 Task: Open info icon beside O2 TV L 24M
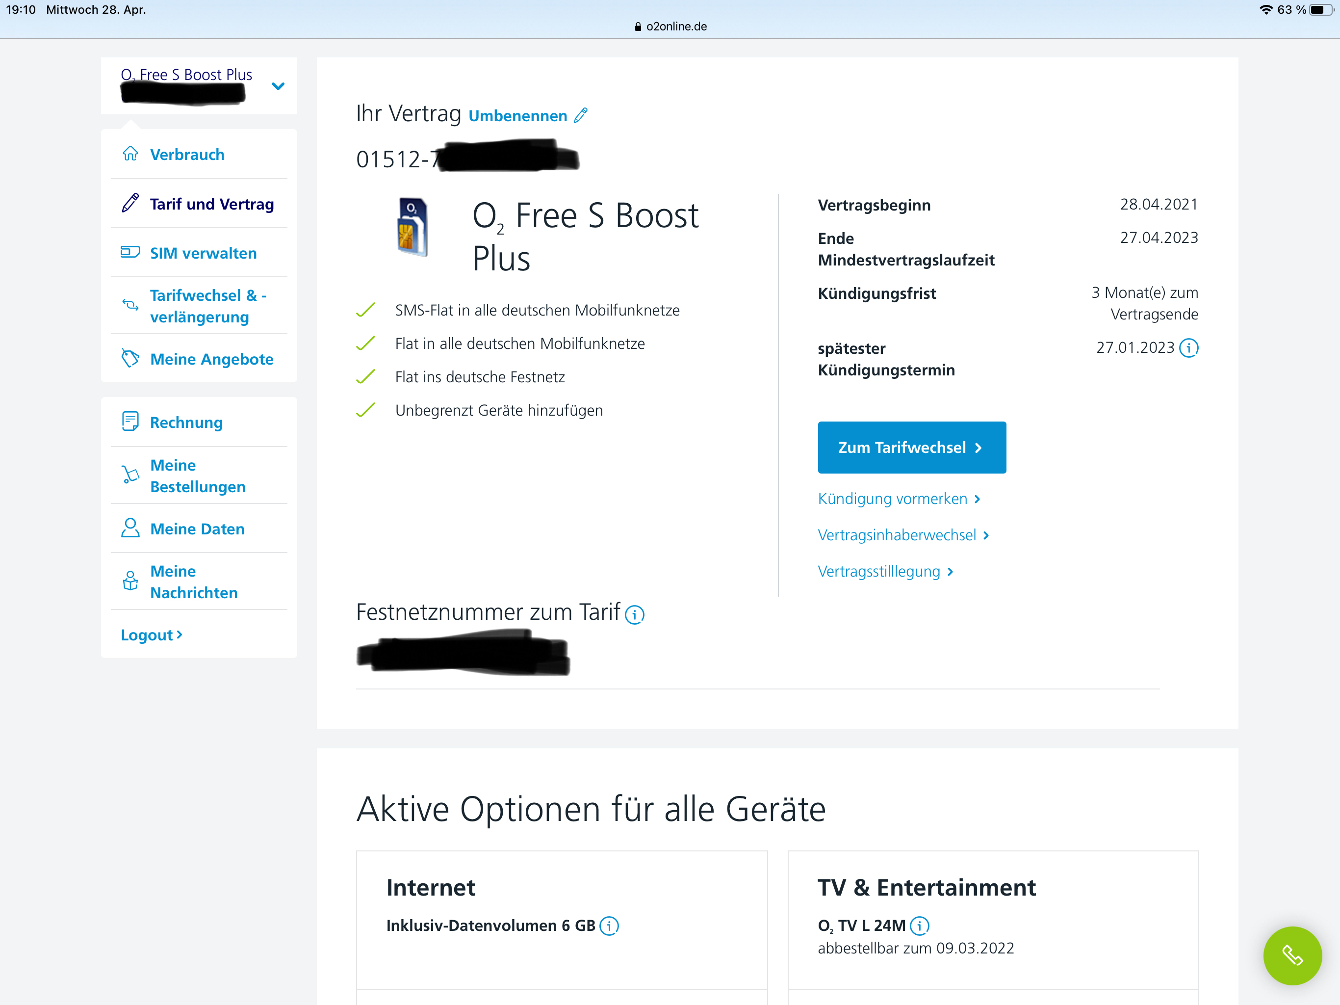pyautogui.click(x=920, y=926)
